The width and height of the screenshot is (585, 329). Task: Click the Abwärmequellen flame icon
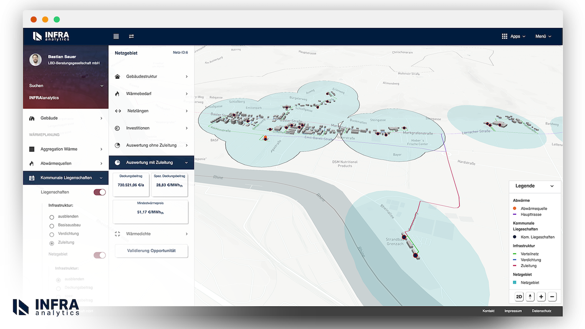(32, 163)
